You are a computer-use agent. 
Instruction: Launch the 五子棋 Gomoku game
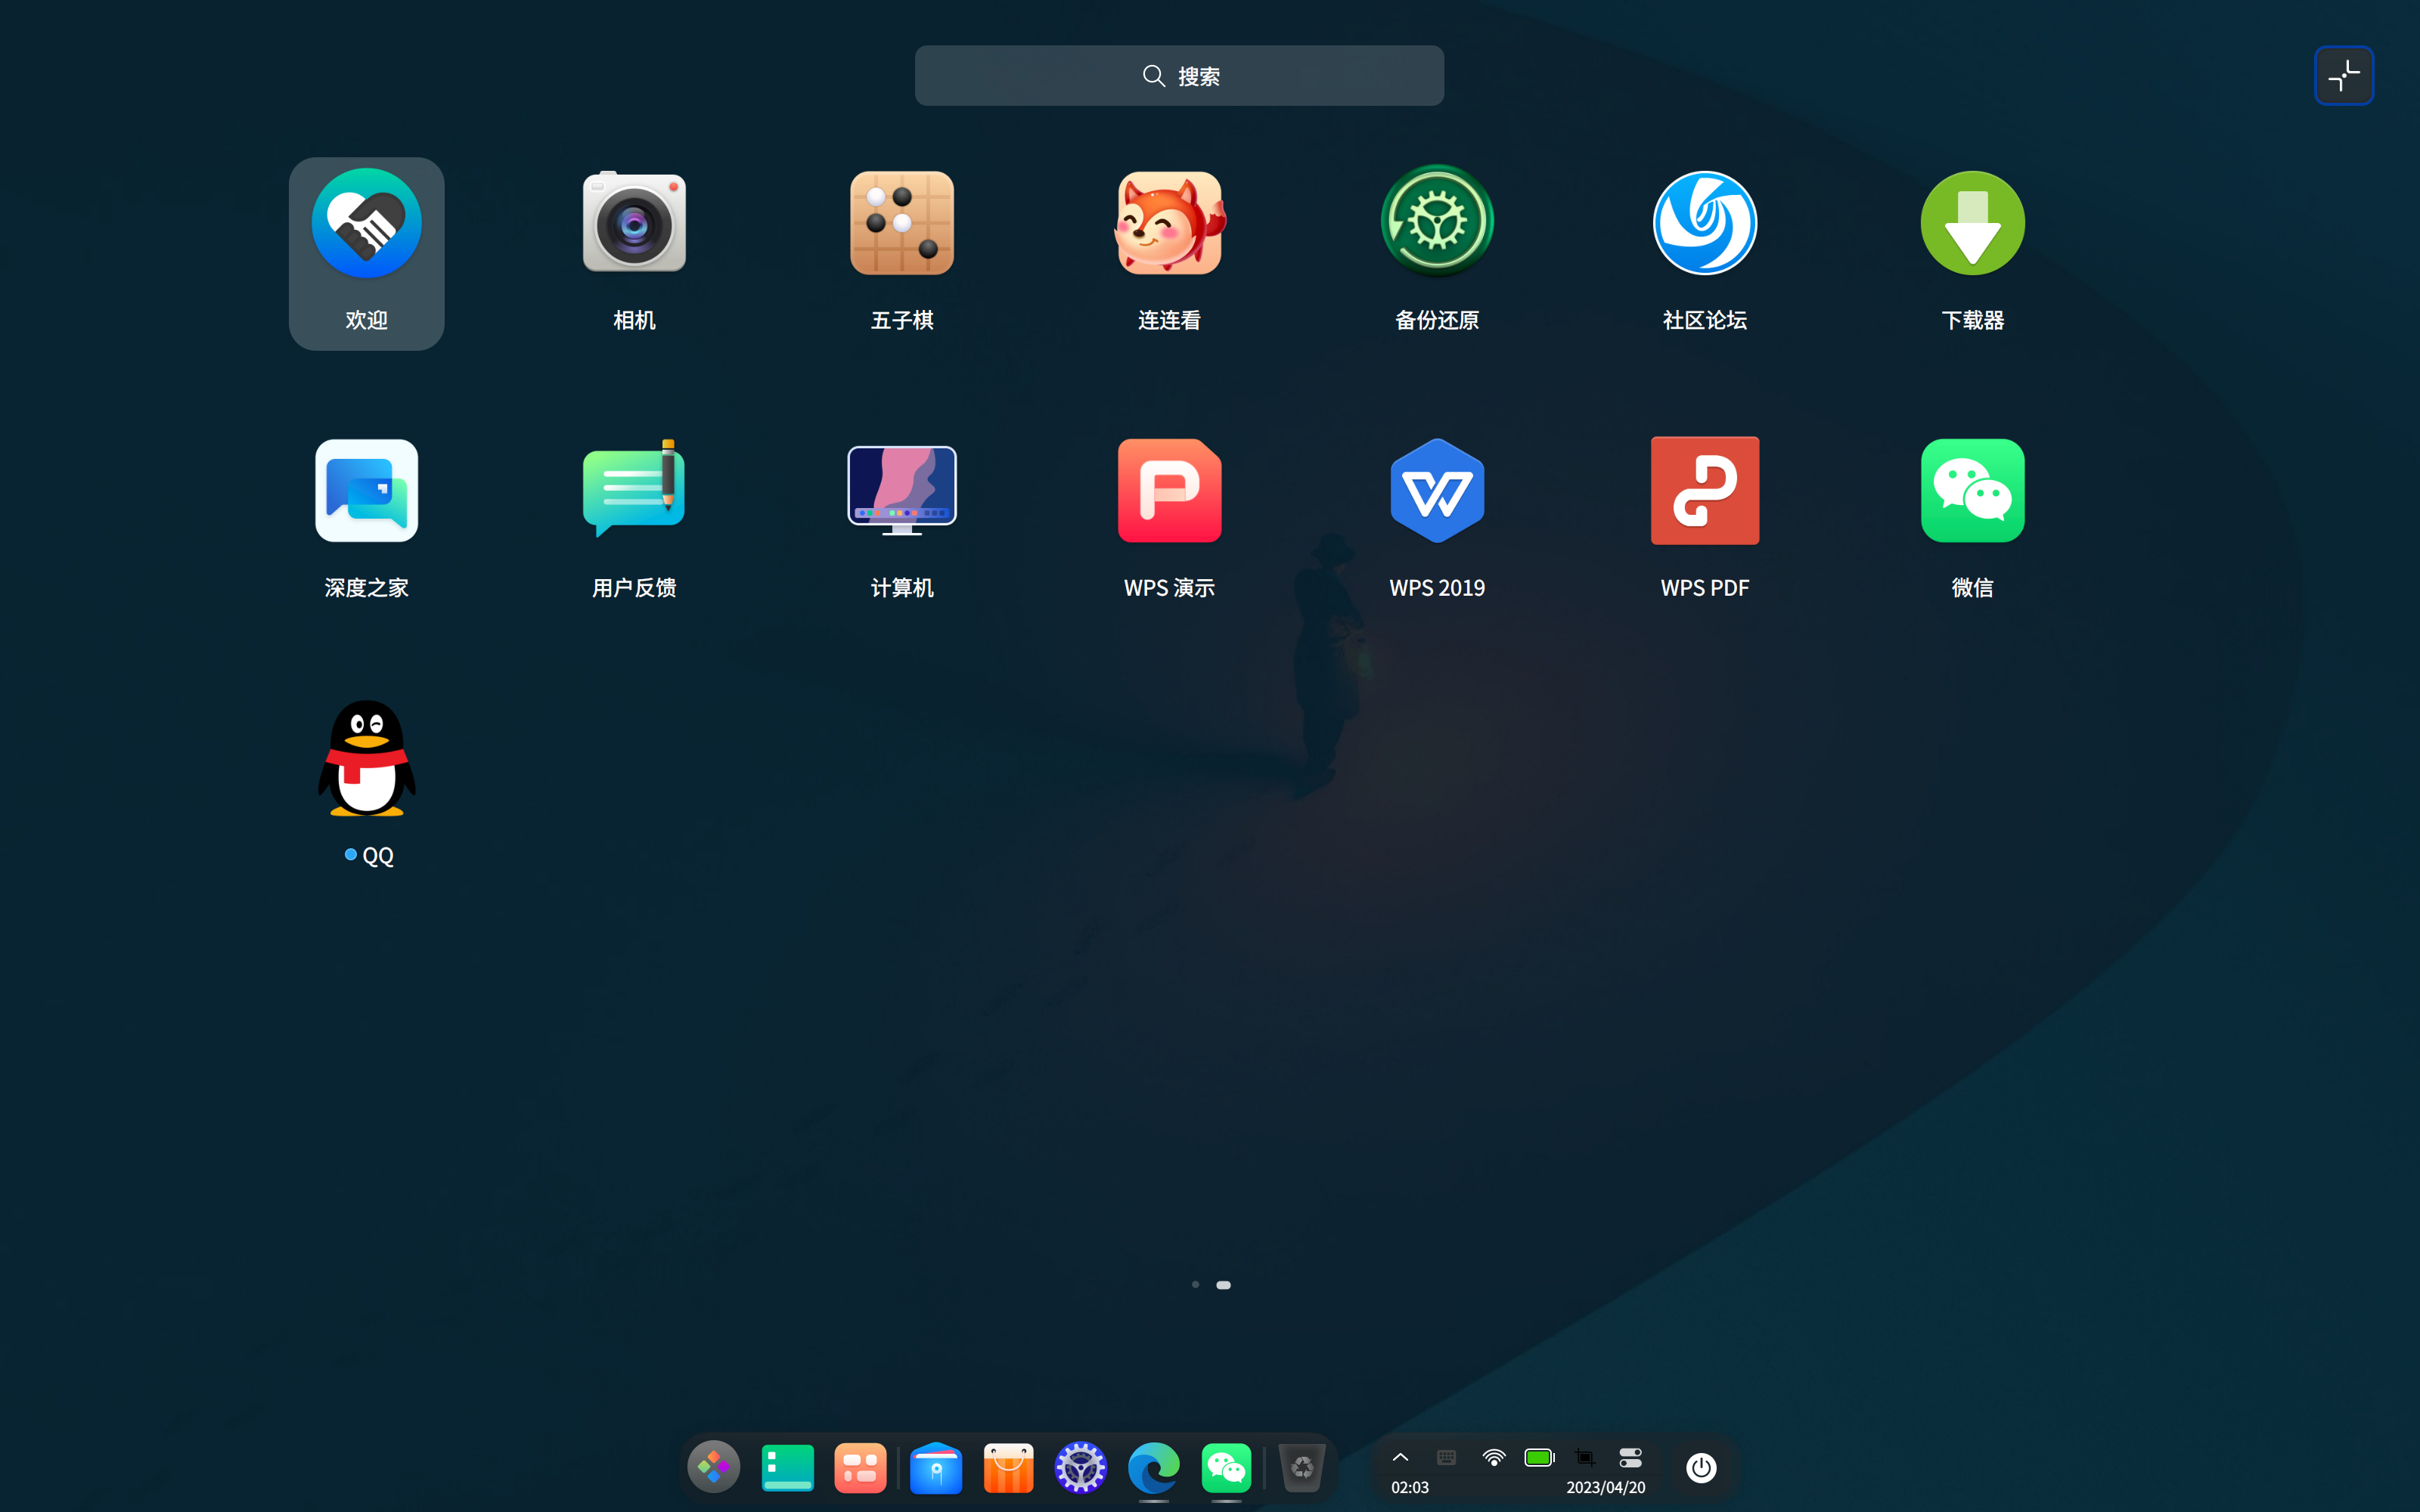(x=901, y=224)
